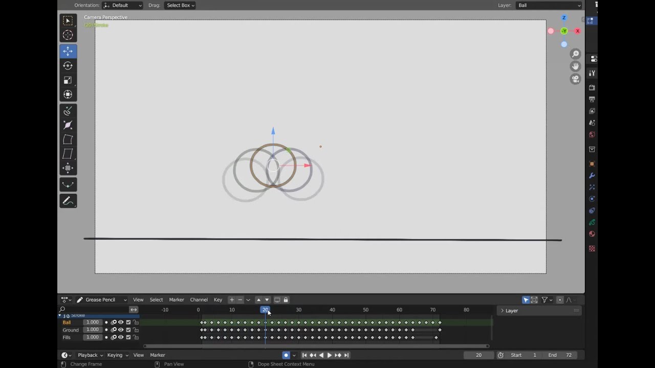Image resolution: width=655 pixels, height=368 pixels.
Task: Jump to the end frame
Action: coord(346,355)
